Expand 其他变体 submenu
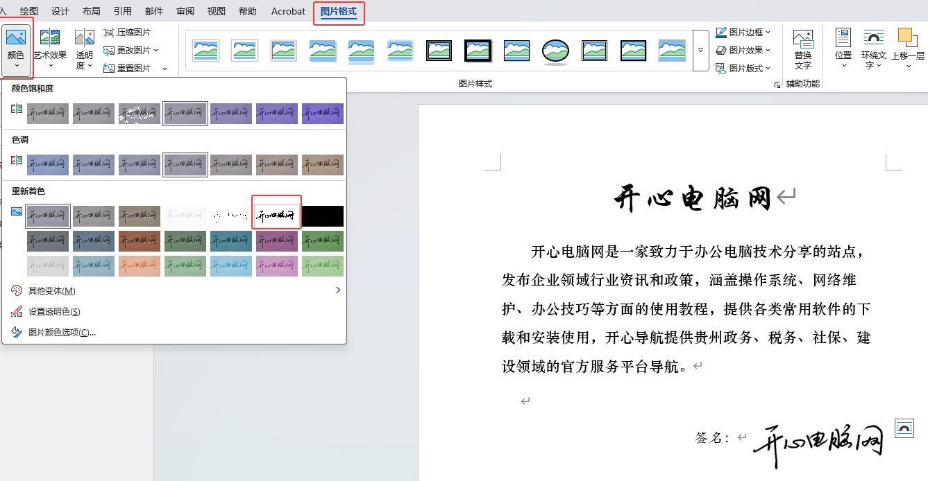The image size is (928, 481). pos(337,290)
